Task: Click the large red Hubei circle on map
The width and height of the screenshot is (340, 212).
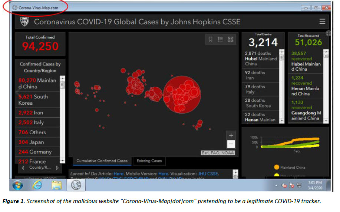Action: pos(182,95)
